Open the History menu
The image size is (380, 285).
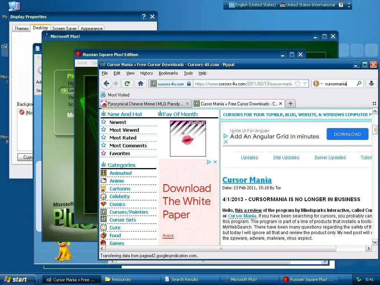146,73
